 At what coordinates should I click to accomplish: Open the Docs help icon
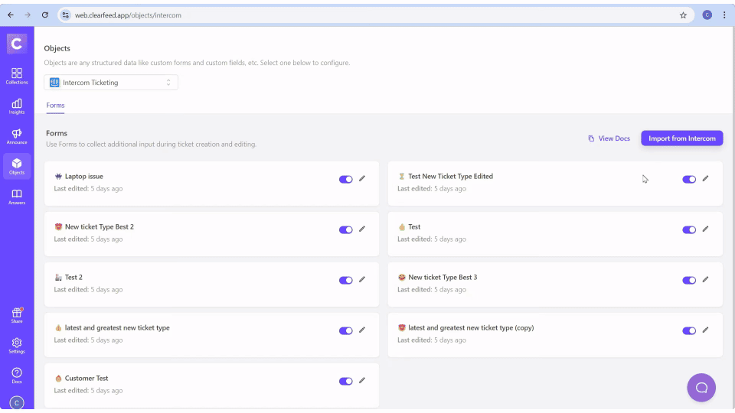click(17, 375)
